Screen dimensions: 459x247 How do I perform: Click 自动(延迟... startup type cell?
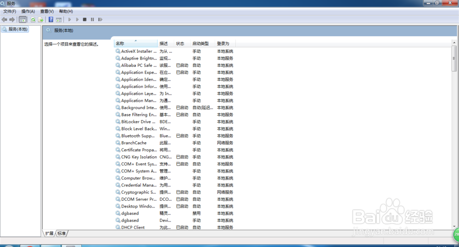(x=202, y=108)
